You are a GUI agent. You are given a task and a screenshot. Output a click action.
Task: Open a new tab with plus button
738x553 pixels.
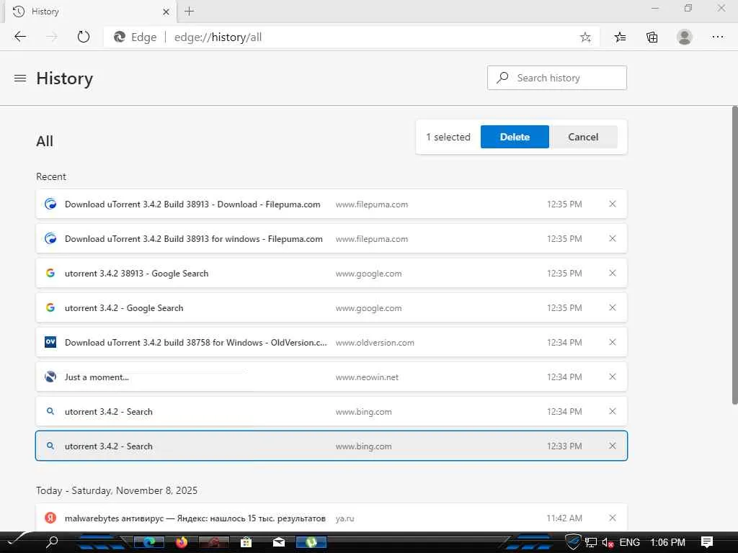(x=190, y=12)
